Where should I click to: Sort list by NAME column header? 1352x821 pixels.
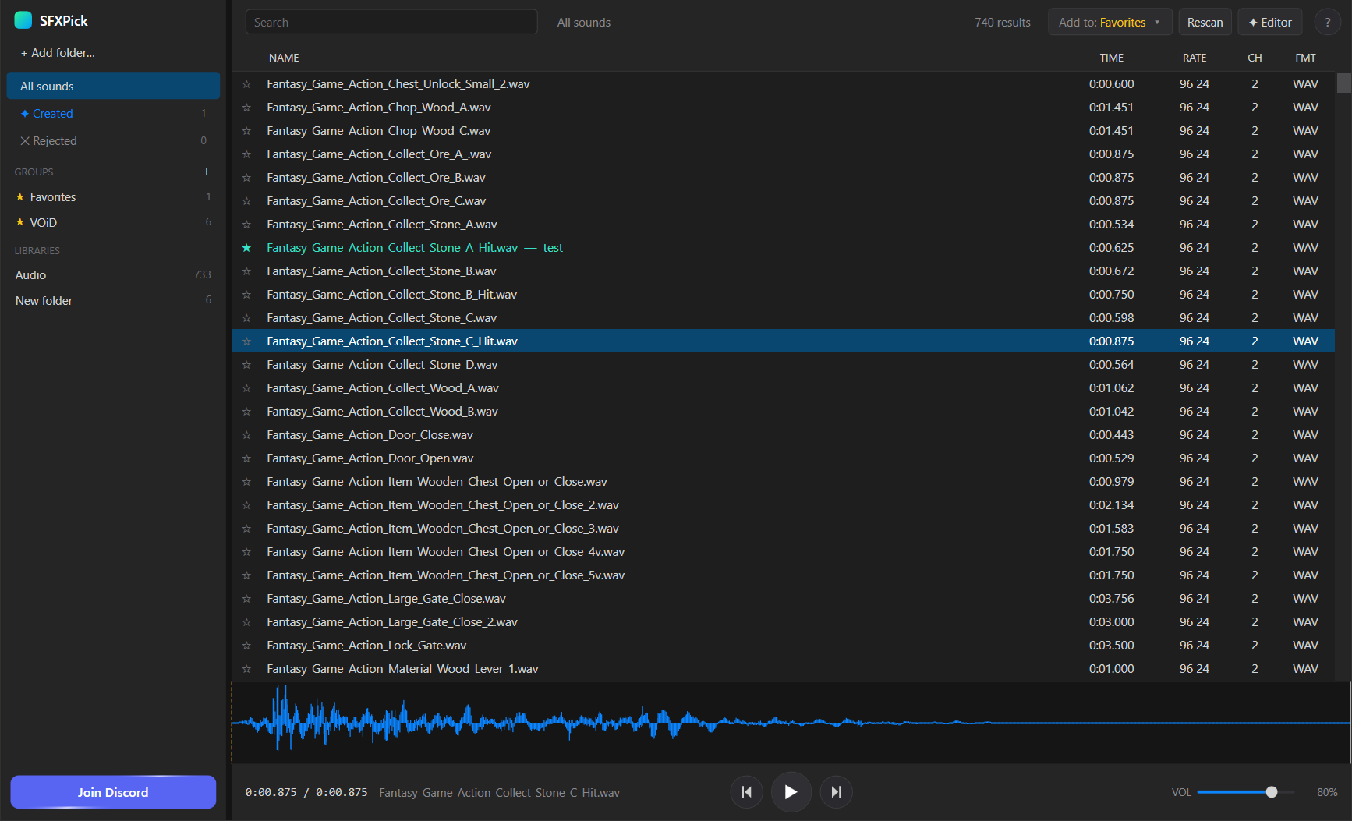coord(284,58)
